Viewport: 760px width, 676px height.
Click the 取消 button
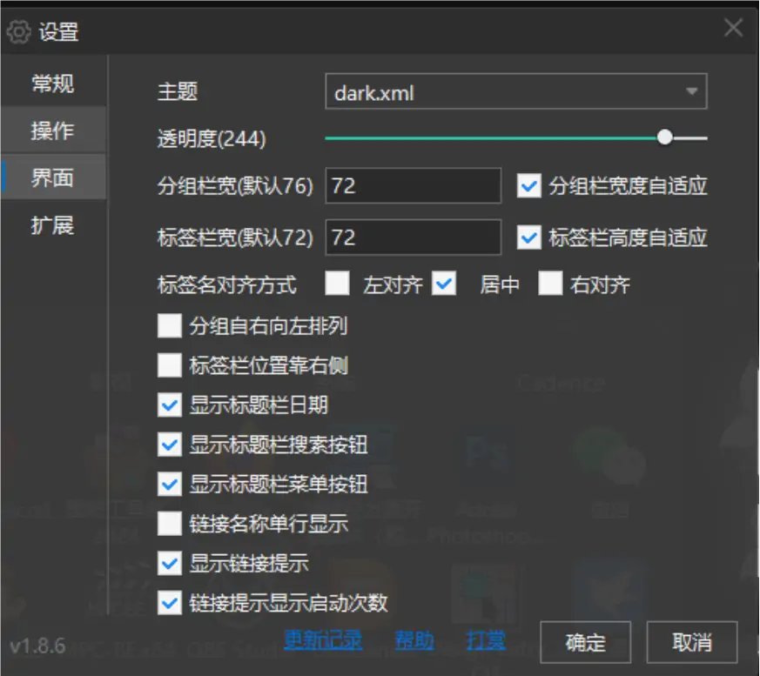tap(692, 642)
